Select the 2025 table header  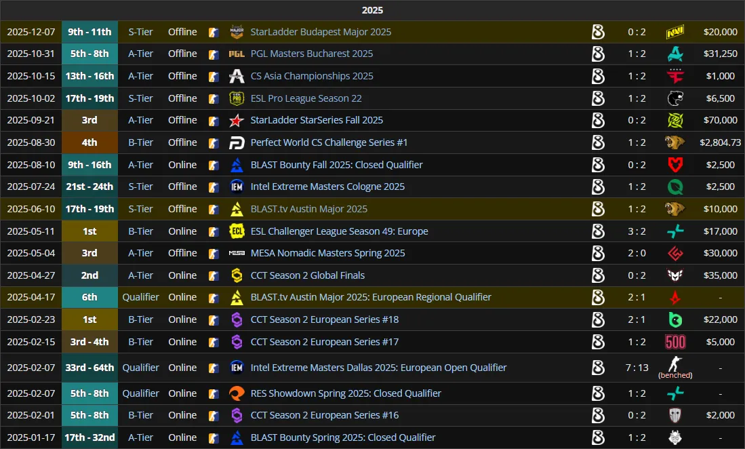[373, 10]
